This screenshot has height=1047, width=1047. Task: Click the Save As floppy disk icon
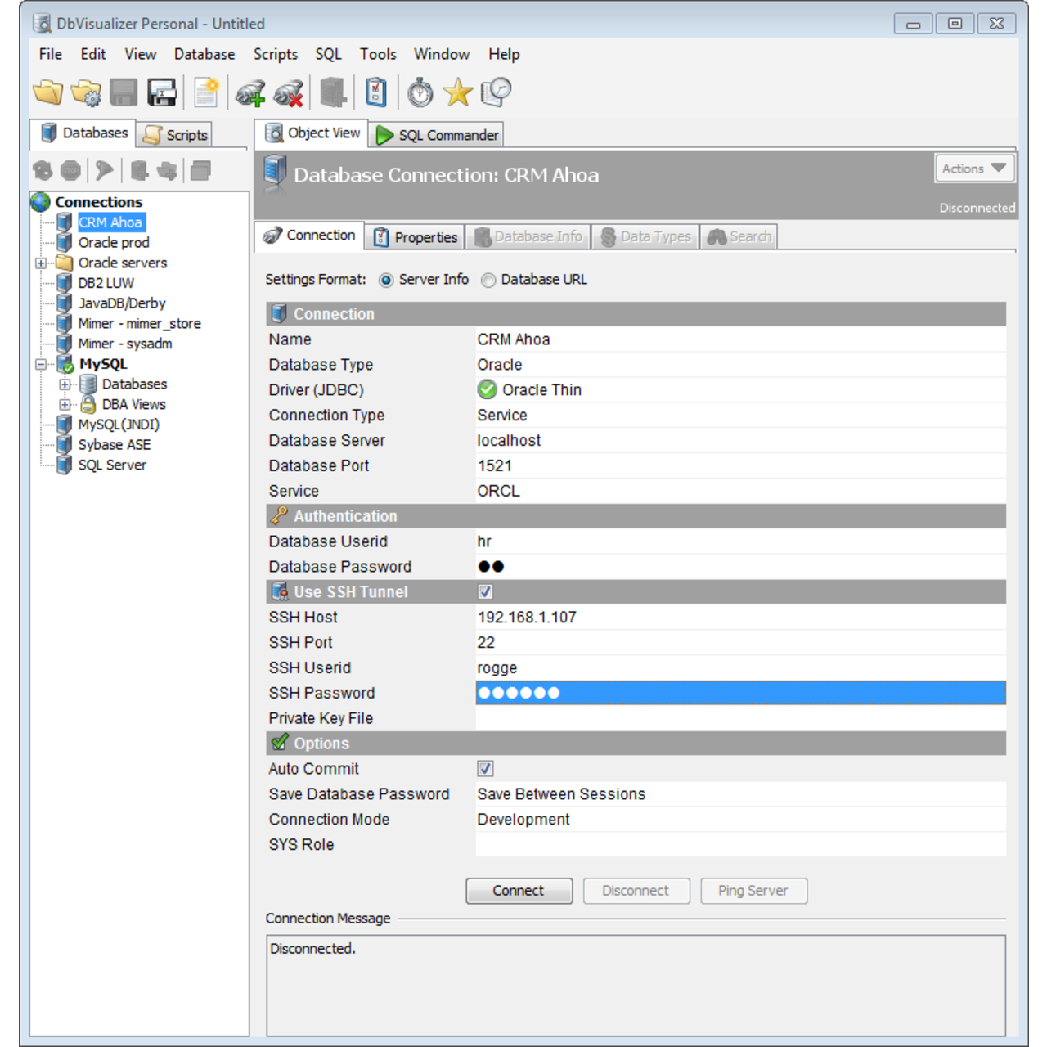[162, 92]
